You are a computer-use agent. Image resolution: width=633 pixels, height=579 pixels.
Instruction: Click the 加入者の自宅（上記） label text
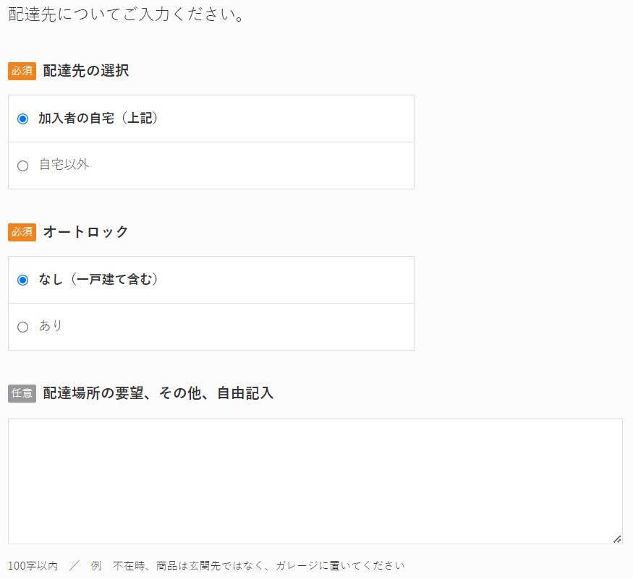98,119
